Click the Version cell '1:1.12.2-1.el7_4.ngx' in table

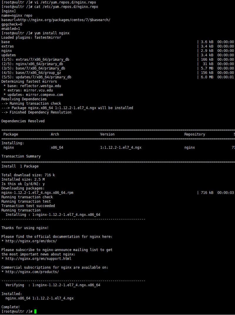pyautogui.click(x=121, y=148)
